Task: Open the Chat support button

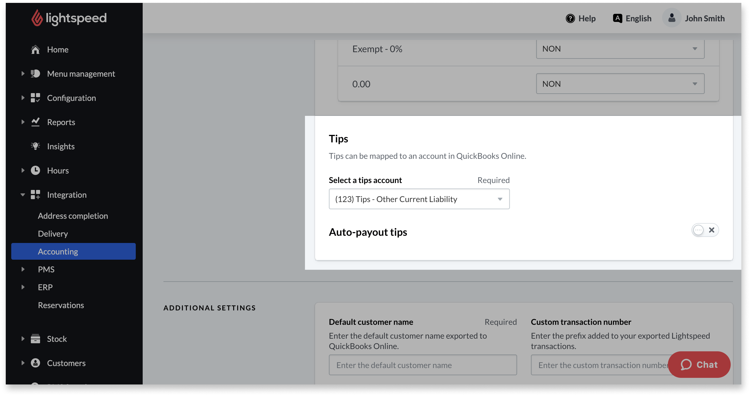Action: tap(699, 365)
